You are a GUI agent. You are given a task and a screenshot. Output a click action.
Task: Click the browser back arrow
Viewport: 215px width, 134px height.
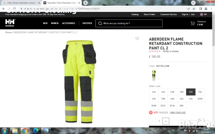tap(4, 9)
